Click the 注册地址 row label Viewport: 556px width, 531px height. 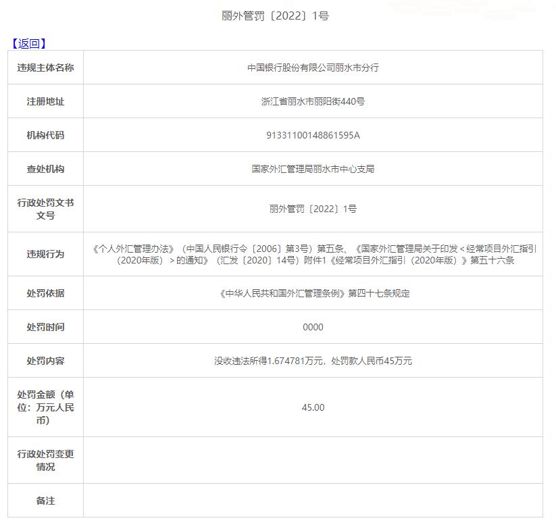[x=45, y=101]
